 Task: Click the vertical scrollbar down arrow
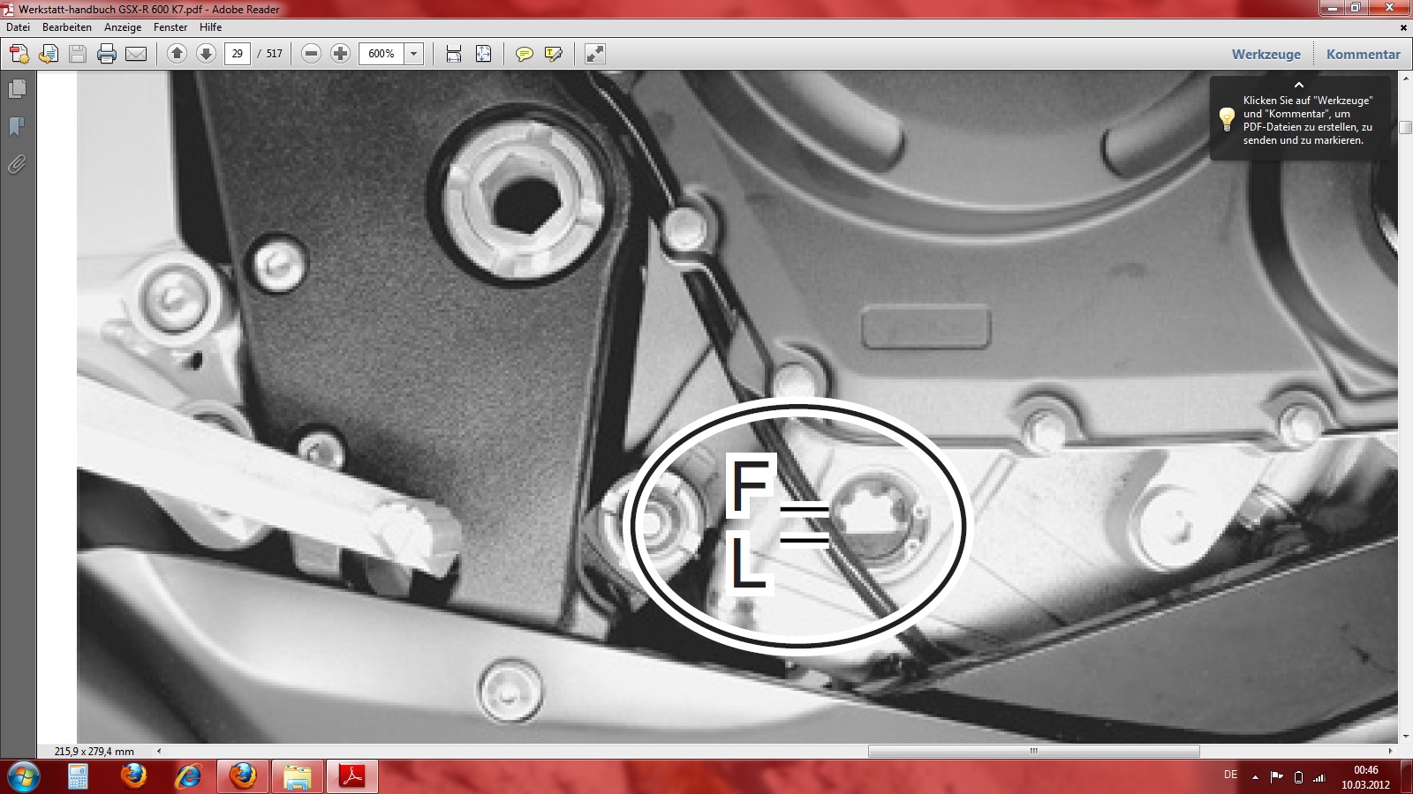1405,736
